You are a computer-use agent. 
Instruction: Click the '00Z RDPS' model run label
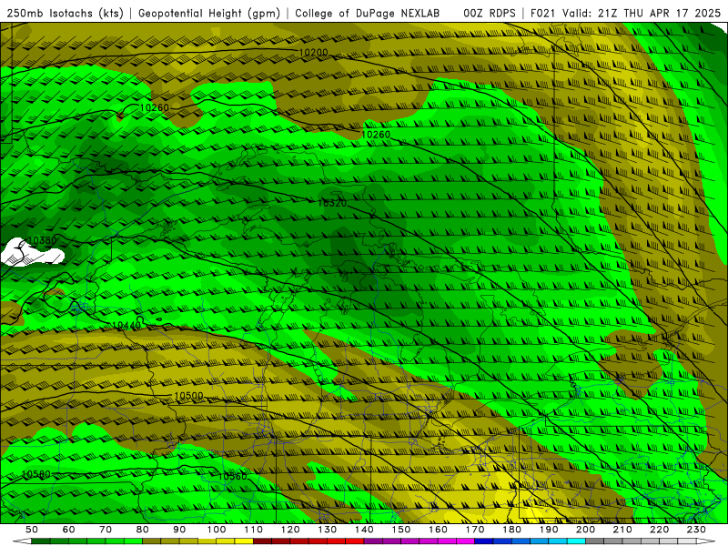490,13
